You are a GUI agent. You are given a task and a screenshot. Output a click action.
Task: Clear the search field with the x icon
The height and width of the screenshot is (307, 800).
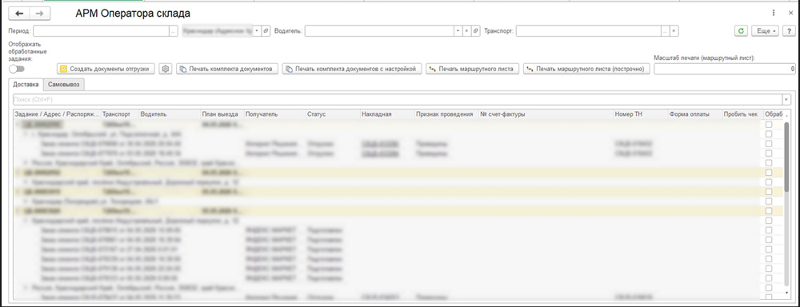pos(786,99)
